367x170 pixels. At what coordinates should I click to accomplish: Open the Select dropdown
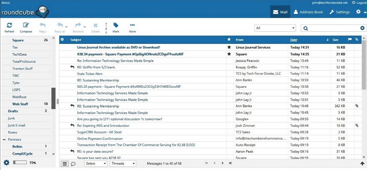coord(96,163)
